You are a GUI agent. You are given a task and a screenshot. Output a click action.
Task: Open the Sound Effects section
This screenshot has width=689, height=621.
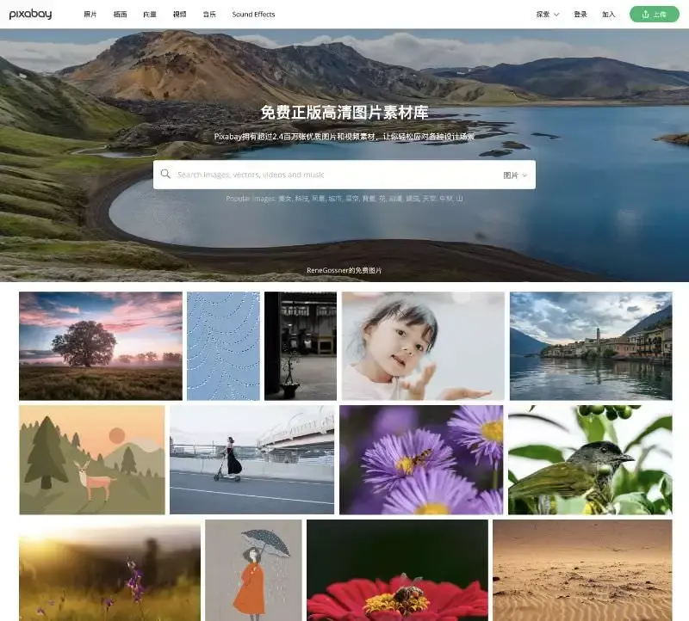(253, 15)
